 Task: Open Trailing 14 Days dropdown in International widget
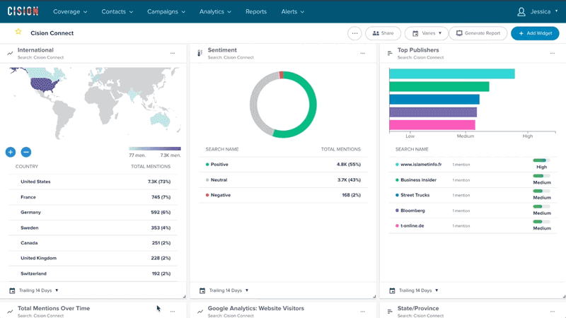(34, 290)
